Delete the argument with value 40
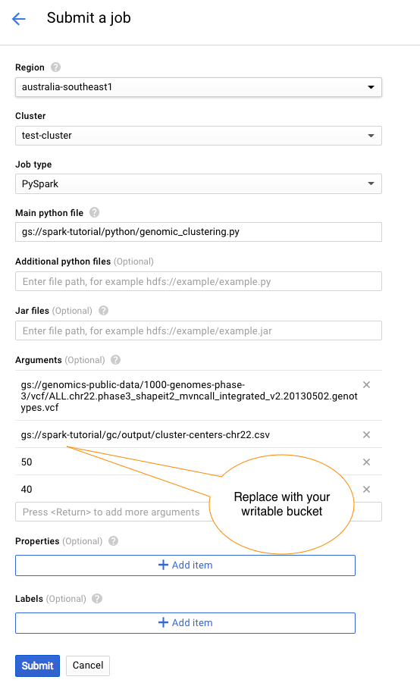 (x=367, y=489)
